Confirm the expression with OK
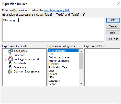 [113, 20]
